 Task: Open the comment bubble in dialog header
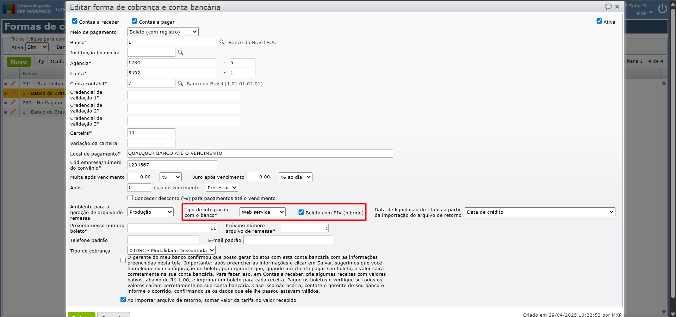coord(608,7)
